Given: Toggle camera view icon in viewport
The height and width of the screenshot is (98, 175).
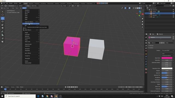Looking at the screenshot, I should [142, 24].
